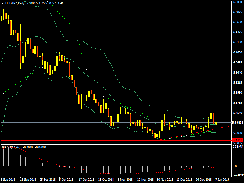Click the 24 Dec 2018 date label
The height and width of the screenshot is (183, 244).
203,179
